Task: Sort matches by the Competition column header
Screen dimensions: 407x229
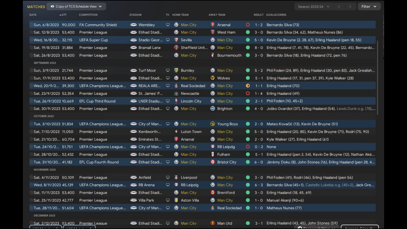Action: [88, 15]
